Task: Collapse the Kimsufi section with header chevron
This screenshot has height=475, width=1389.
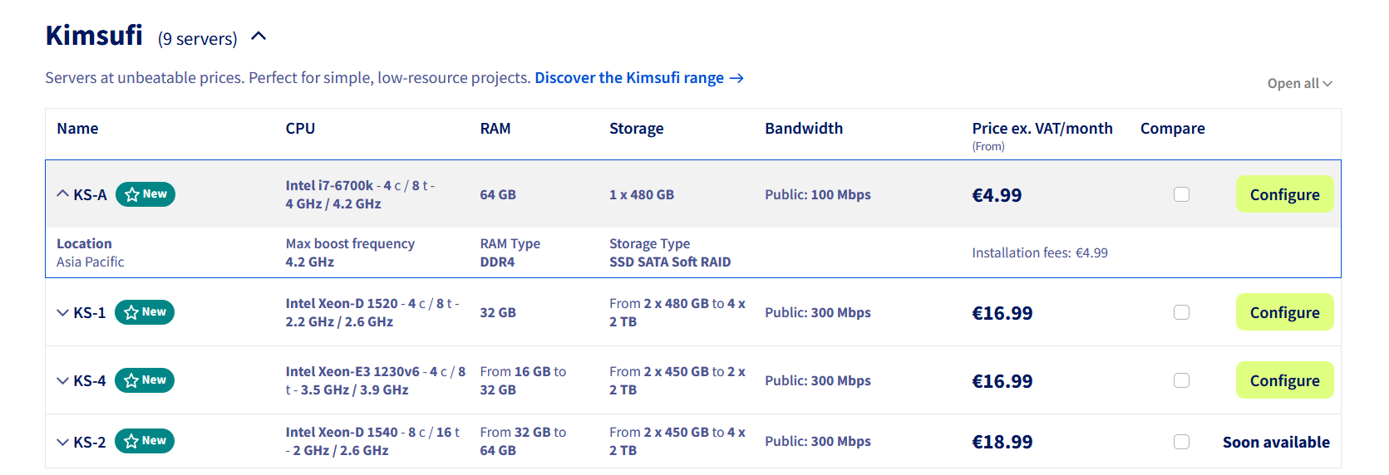Action: pos(259,37)
